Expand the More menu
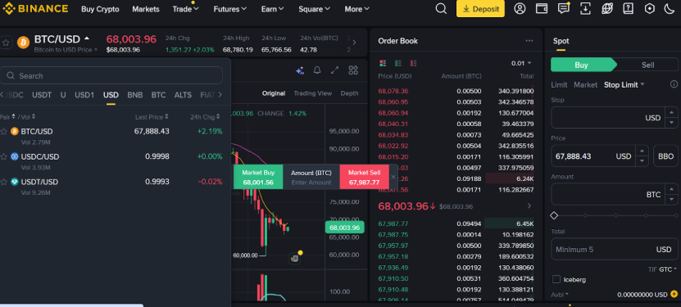The image size is (681, 307). 357,9
